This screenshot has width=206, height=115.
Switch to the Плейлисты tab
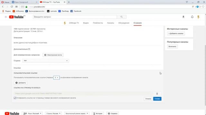[x=98, y=23]
